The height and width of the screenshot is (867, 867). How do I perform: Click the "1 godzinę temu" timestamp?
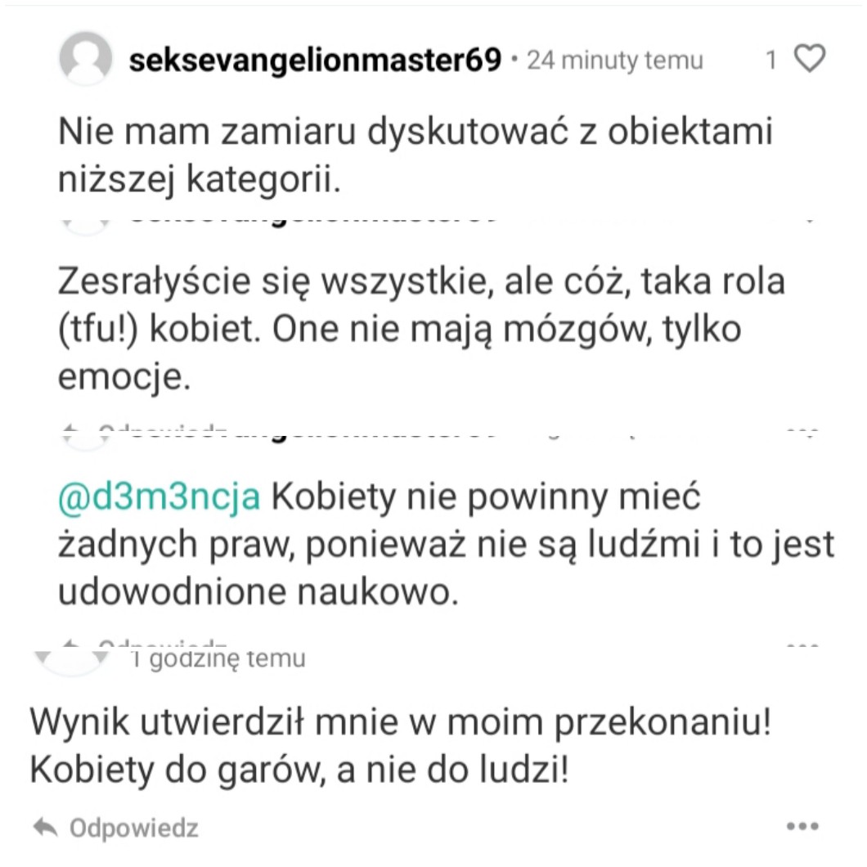(x=219, y=658)
